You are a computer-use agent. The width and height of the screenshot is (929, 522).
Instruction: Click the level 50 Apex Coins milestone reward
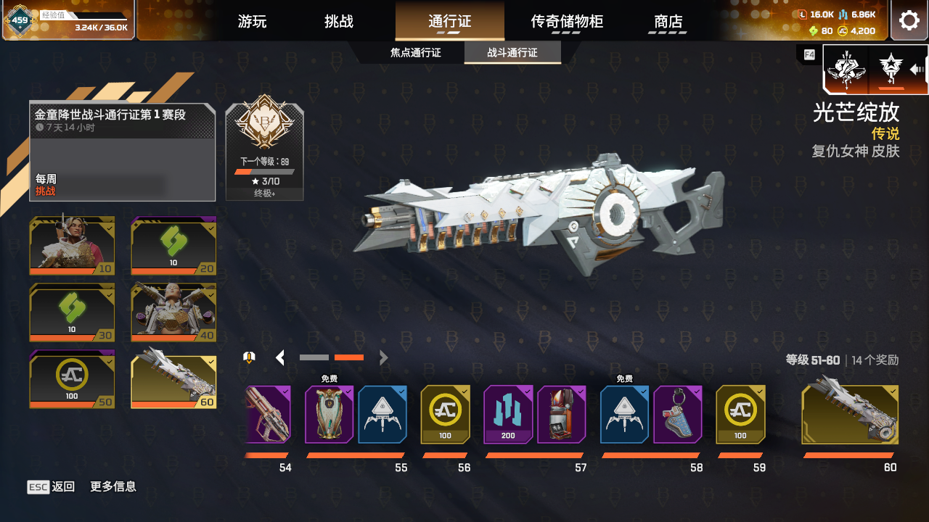72,379
